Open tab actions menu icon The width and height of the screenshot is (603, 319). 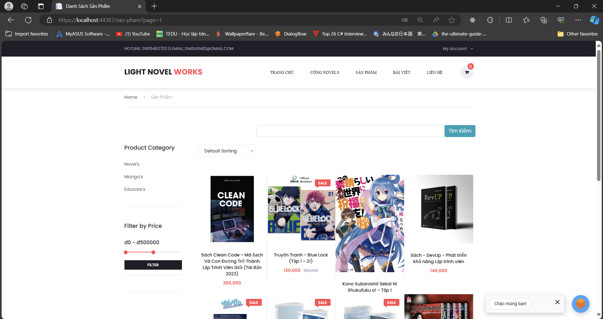[x=41, y=6]
